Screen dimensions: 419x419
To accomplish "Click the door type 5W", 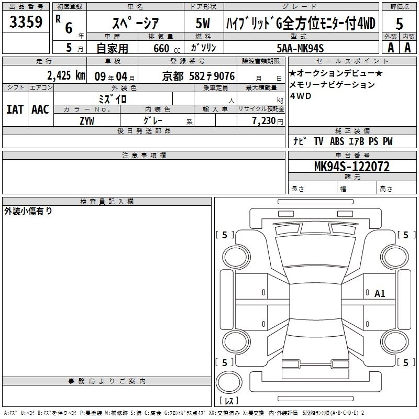I will pos(203,23).
